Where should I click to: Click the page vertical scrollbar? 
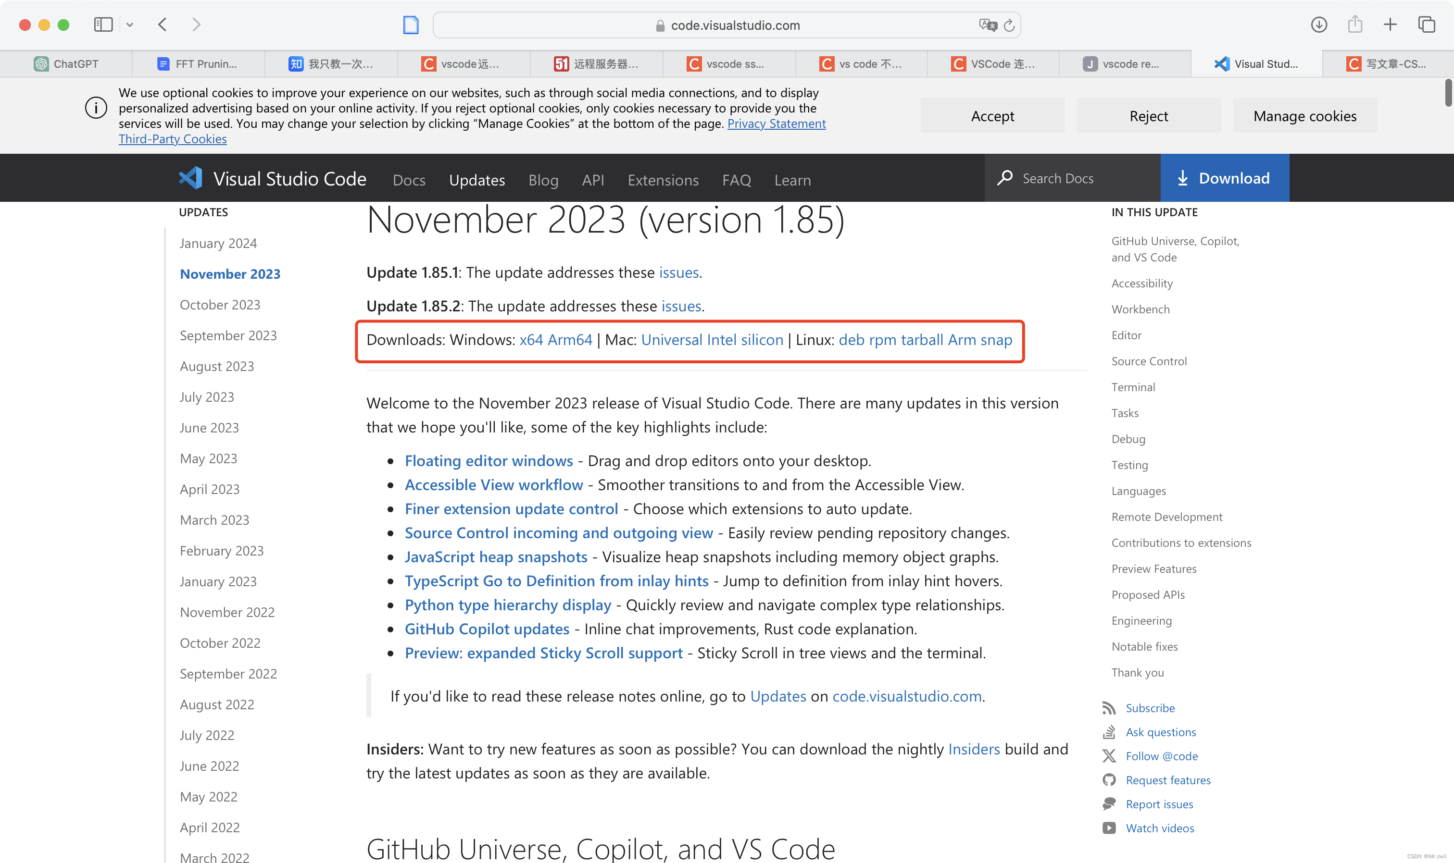tap(1448, 93)
